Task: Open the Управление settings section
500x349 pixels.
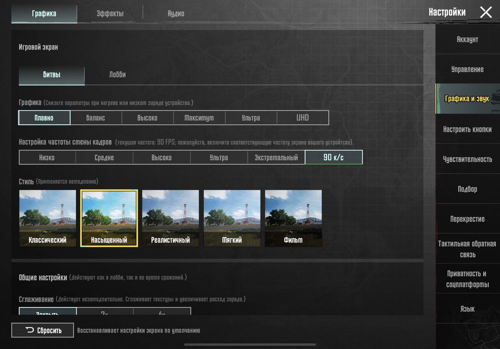Action: click(467, 69)
